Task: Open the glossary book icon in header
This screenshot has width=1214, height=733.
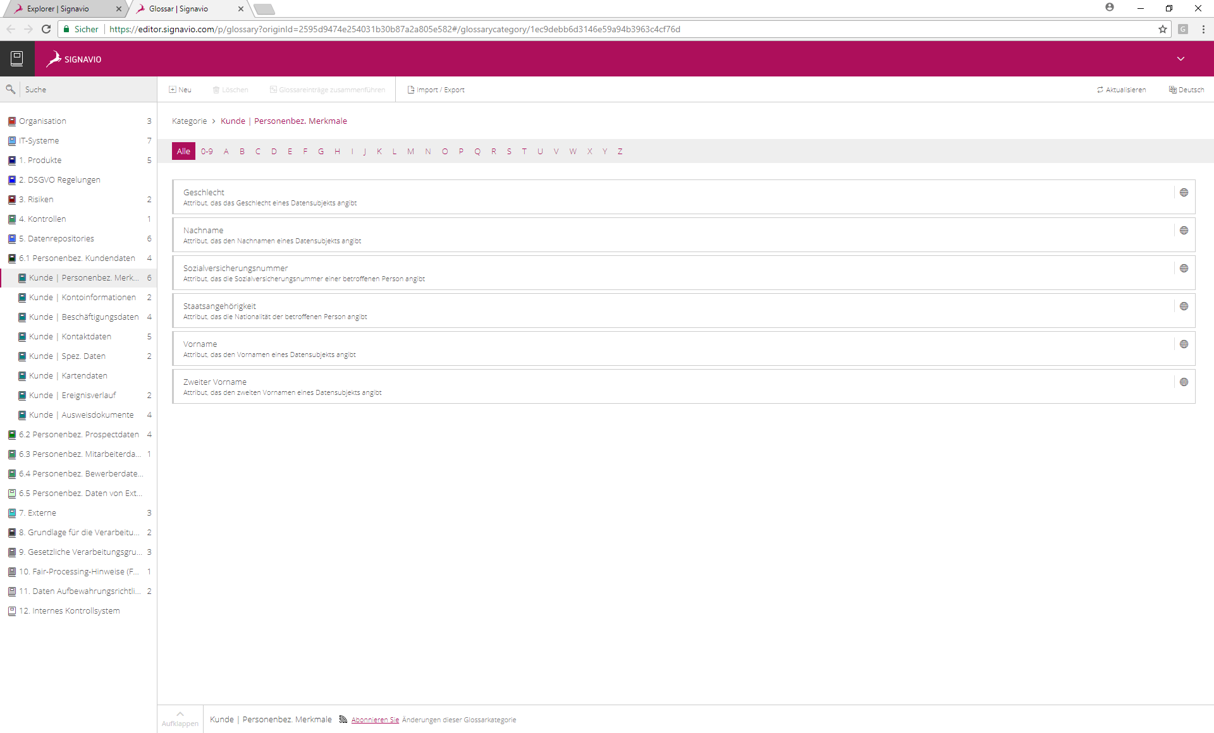Action: coord(17,59)
